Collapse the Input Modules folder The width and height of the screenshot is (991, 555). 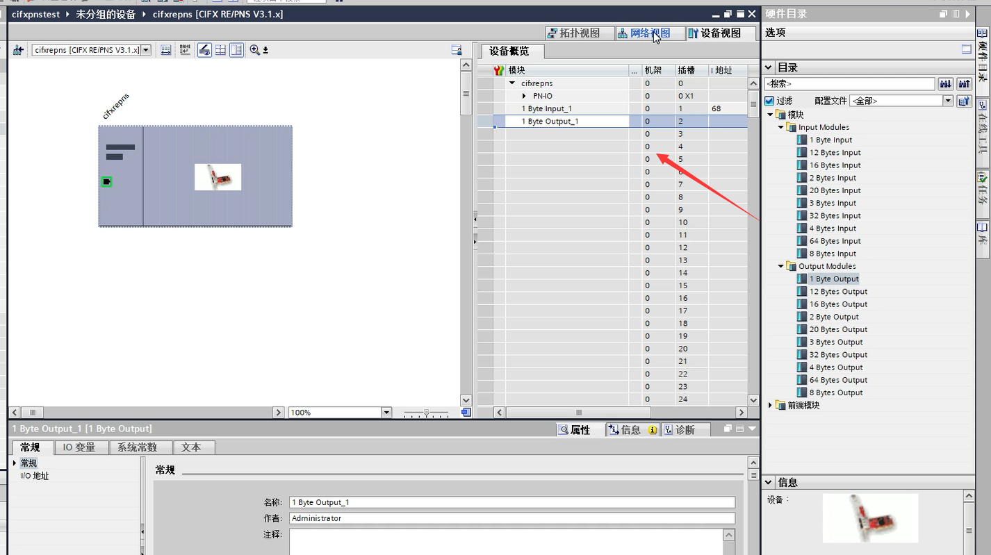(781, 127)
